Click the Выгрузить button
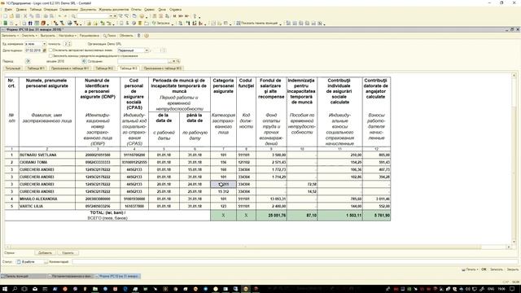The image size is (521, 293). point(48,36)
